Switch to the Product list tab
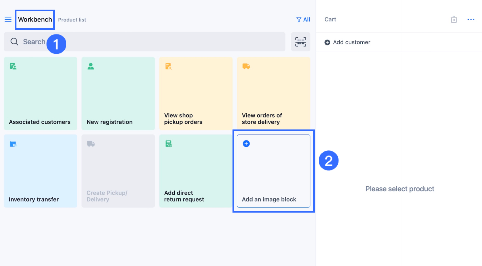482x266 pixels. click(72, 20)
